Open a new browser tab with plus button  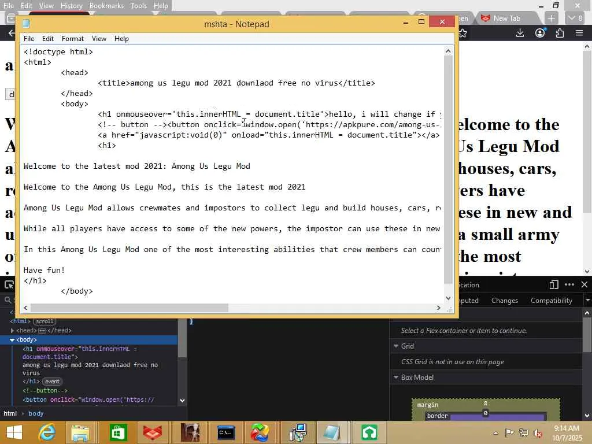point(551,18)
